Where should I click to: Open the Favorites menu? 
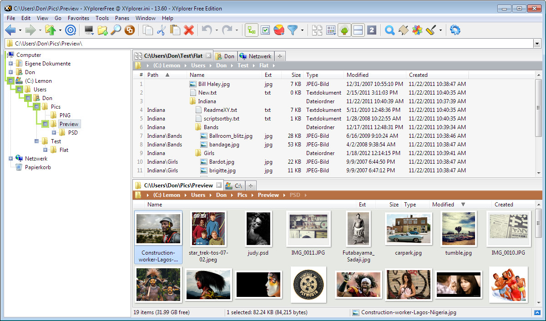point(78,18)
